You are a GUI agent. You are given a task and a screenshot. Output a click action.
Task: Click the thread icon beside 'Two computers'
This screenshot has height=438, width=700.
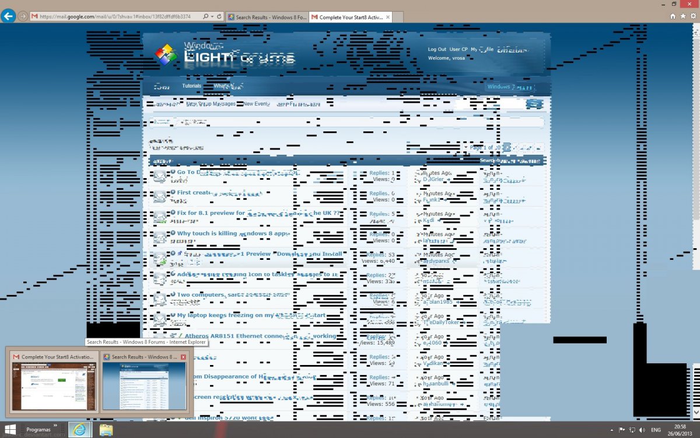pos(159,298)
